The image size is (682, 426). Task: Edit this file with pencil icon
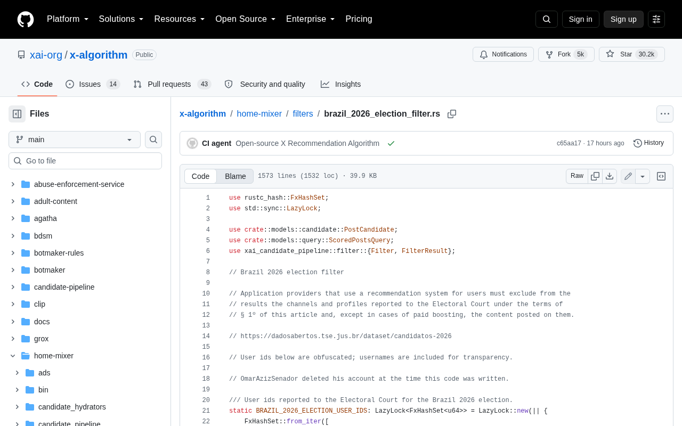click(x=628, y=176)
